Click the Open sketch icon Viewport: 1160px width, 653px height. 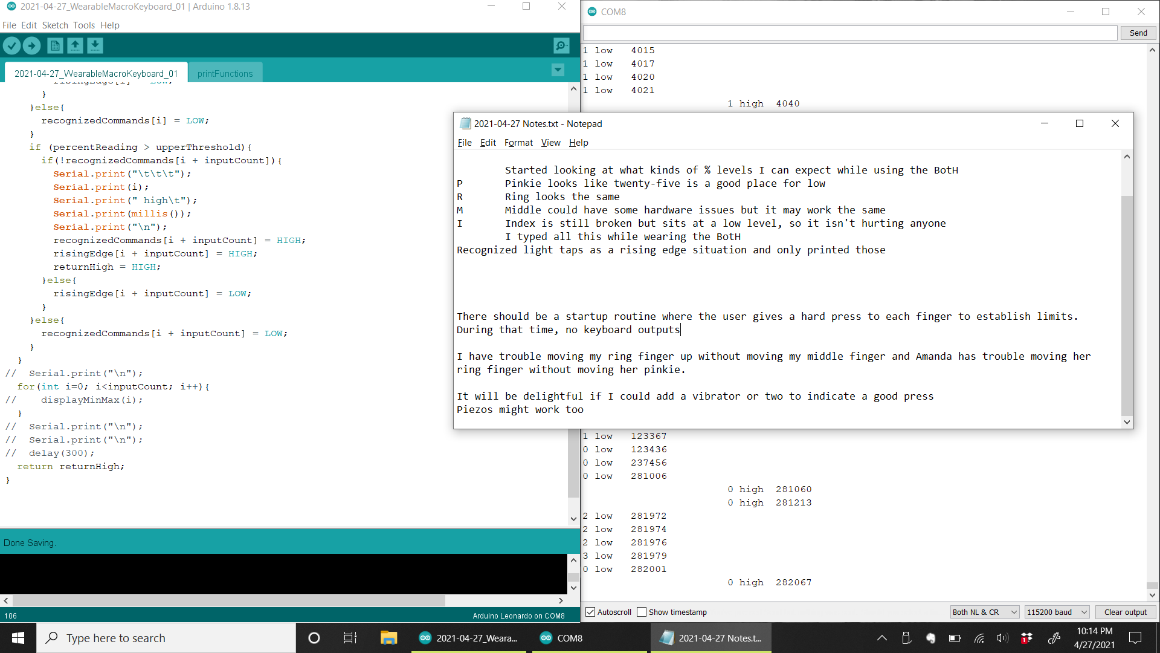[x=75, y=45]
